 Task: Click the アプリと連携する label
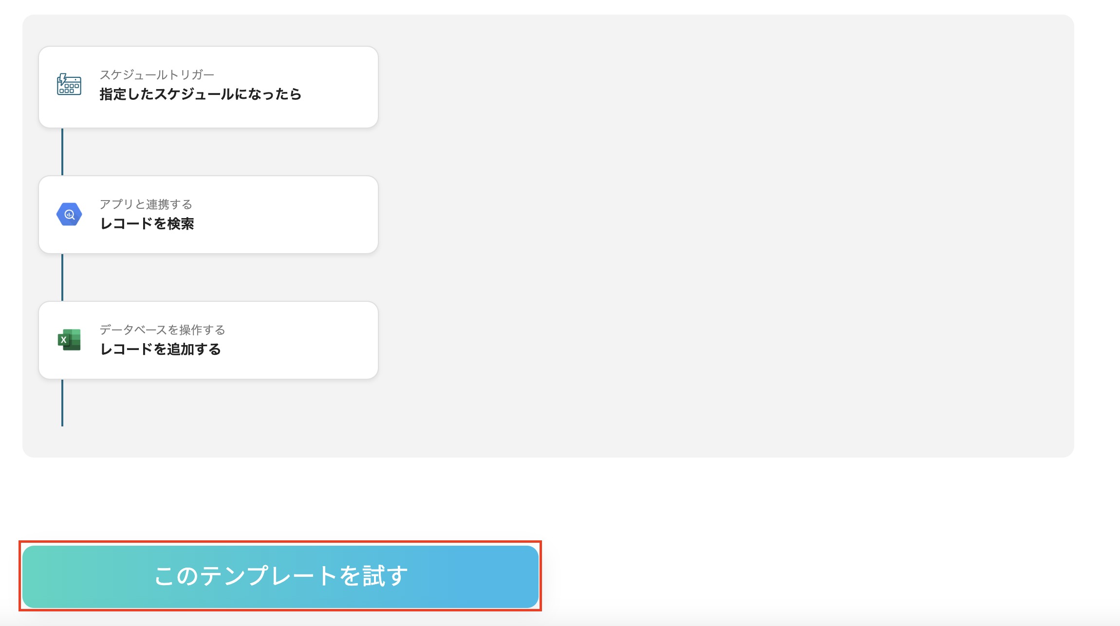pos(146,204)
